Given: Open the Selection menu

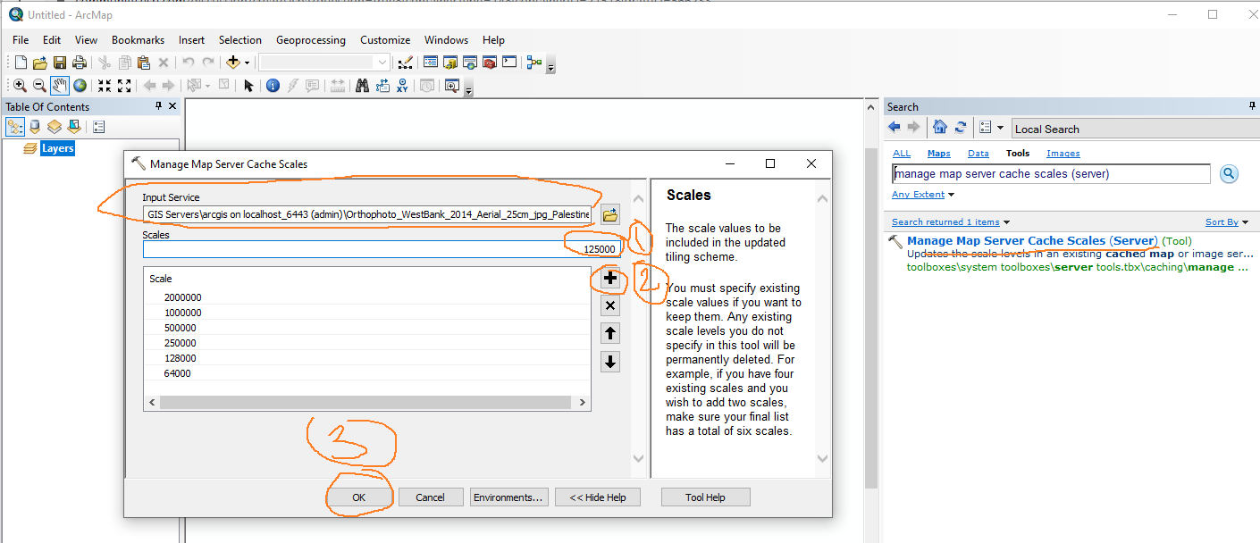Looking at the screenshot, I should point(240,40).
